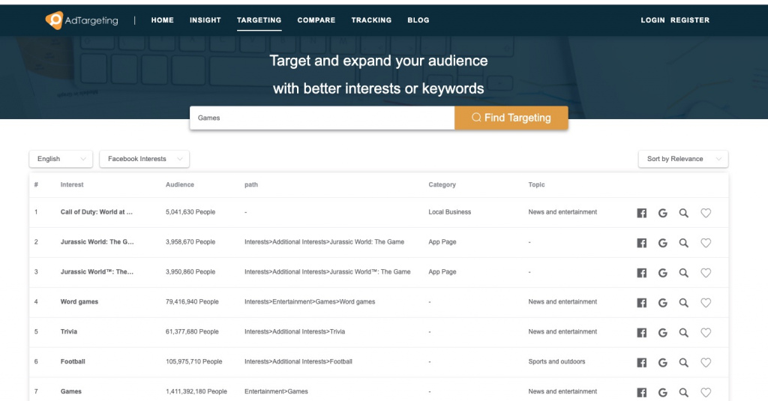Open Google icon for Word games row
Screen dimensions: 768x401
coord(663,303)
